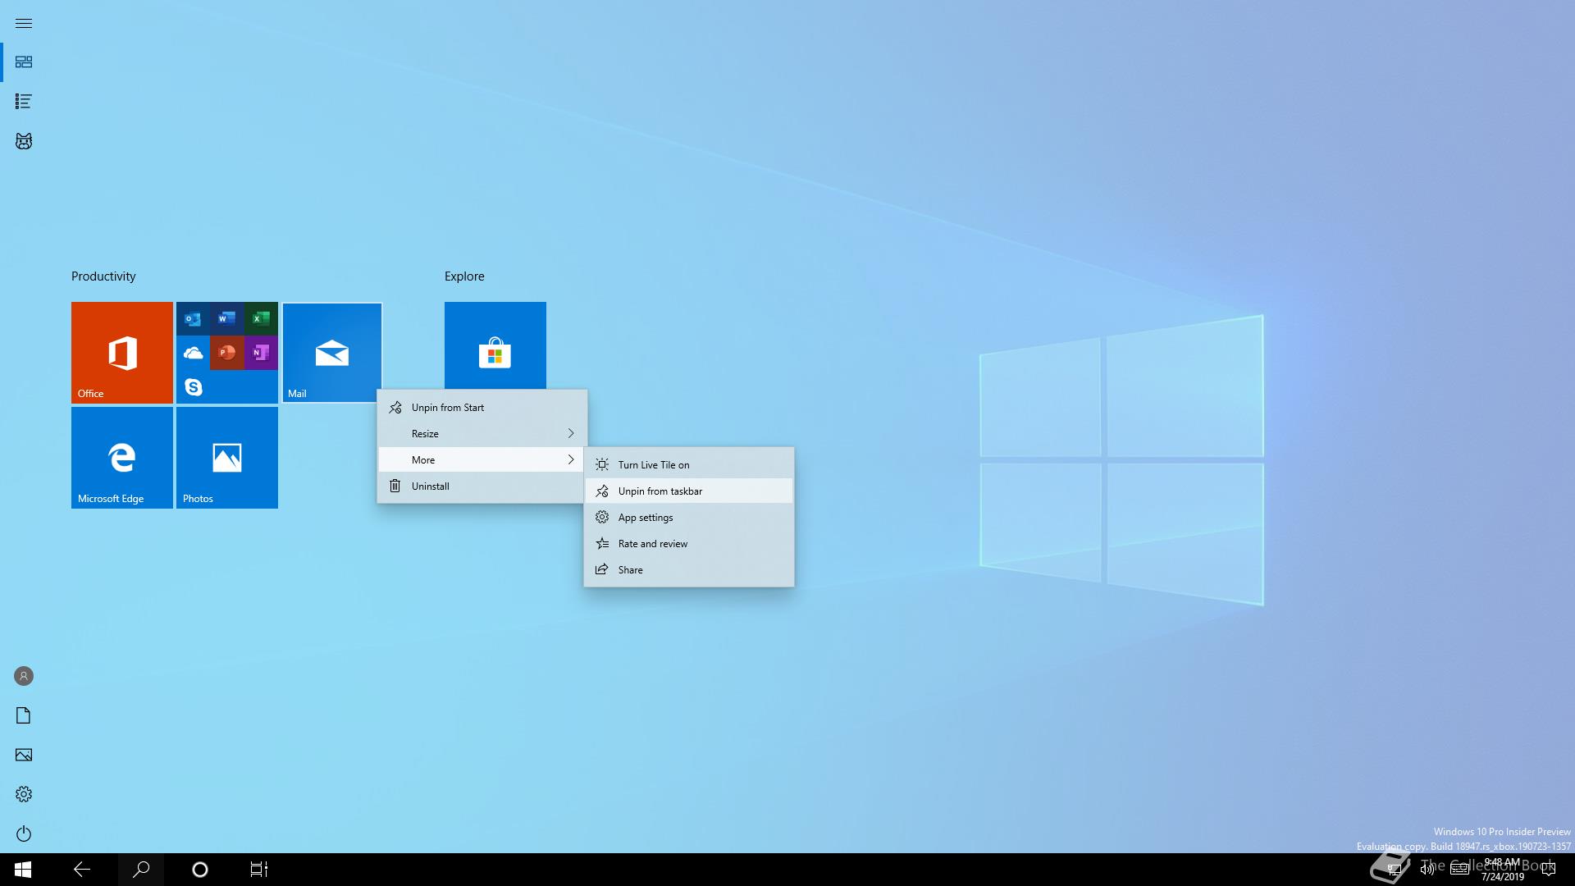Screen dimensions: 1575x886
Task: Open the Office tile
Action: (x=122, y=353)
